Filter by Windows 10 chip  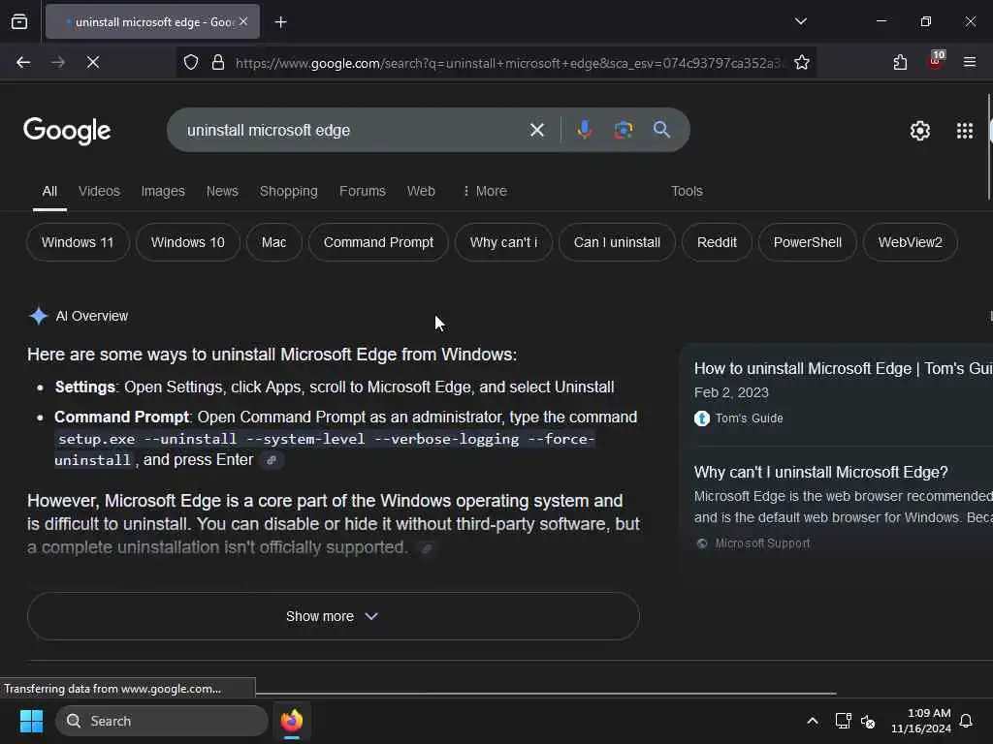click(x=188, y=242)
